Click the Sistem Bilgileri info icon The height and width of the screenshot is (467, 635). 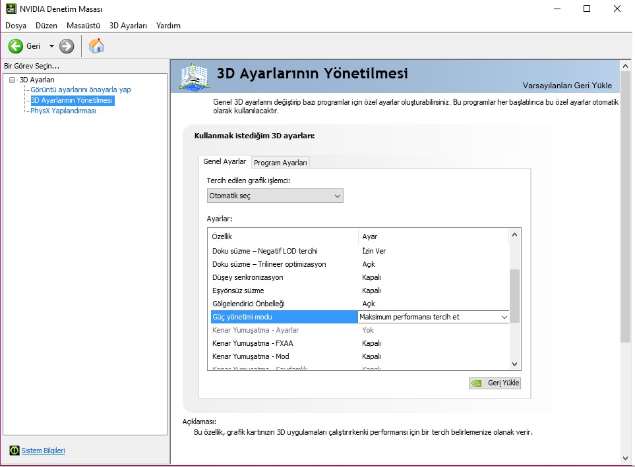(x=15, y=451)
